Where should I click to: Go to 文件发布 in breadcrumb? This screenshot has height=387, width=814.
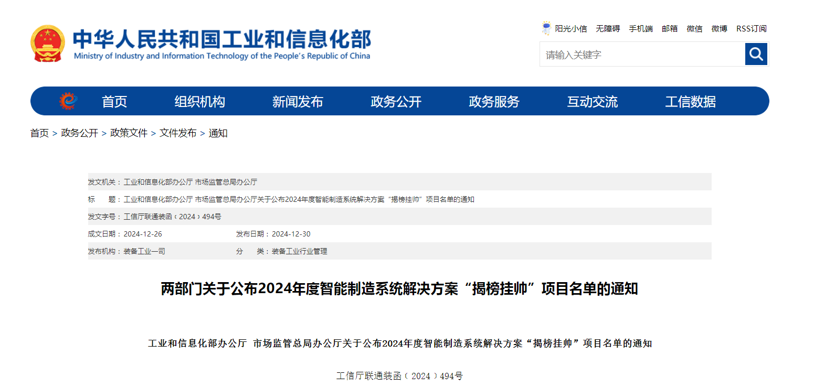[x=178, y=133]
